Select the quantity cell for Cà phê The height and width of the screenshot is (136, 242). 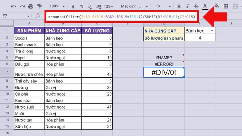click(x=97, y=94)
